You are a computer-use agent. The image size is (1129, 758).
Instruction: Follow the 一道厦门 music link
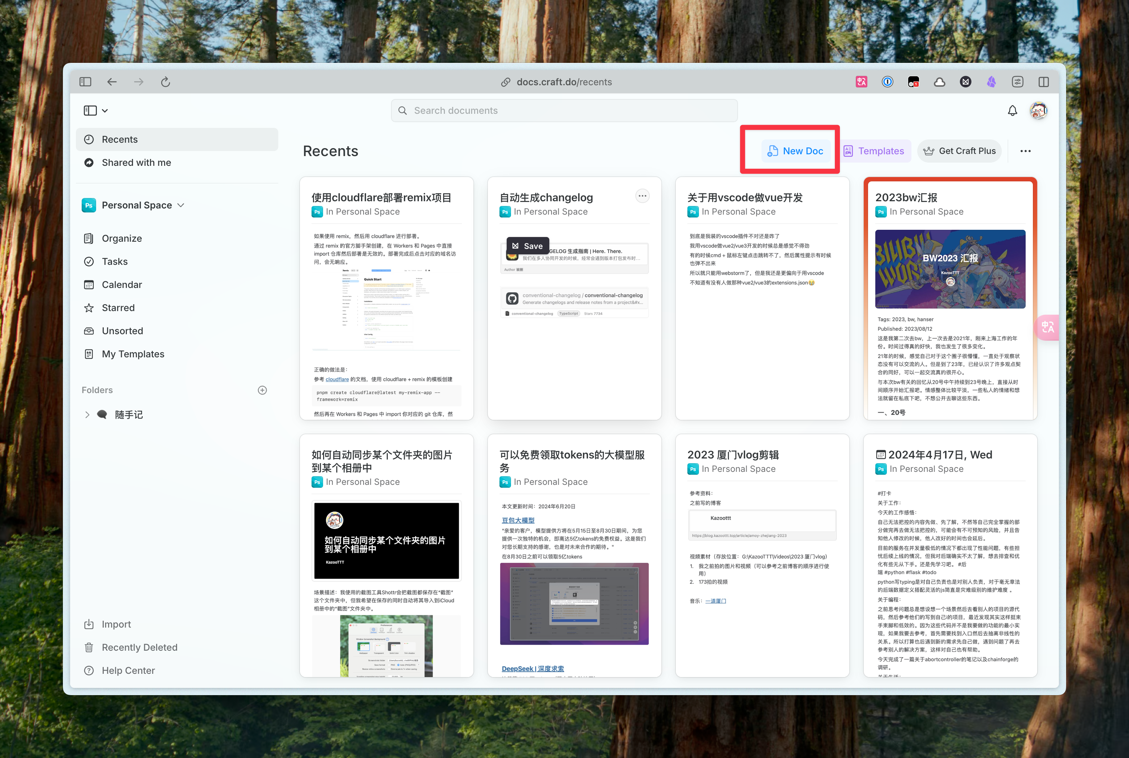[716, 601]
